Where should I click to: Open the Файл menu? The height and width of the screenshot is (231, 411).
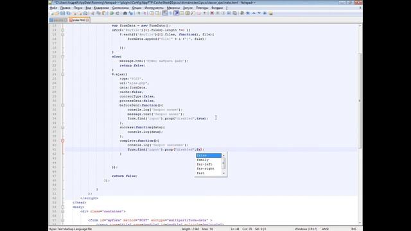point(53,8)
